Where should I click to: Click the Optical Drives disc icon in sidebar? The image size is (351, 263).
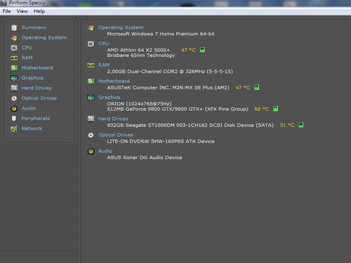14,98
